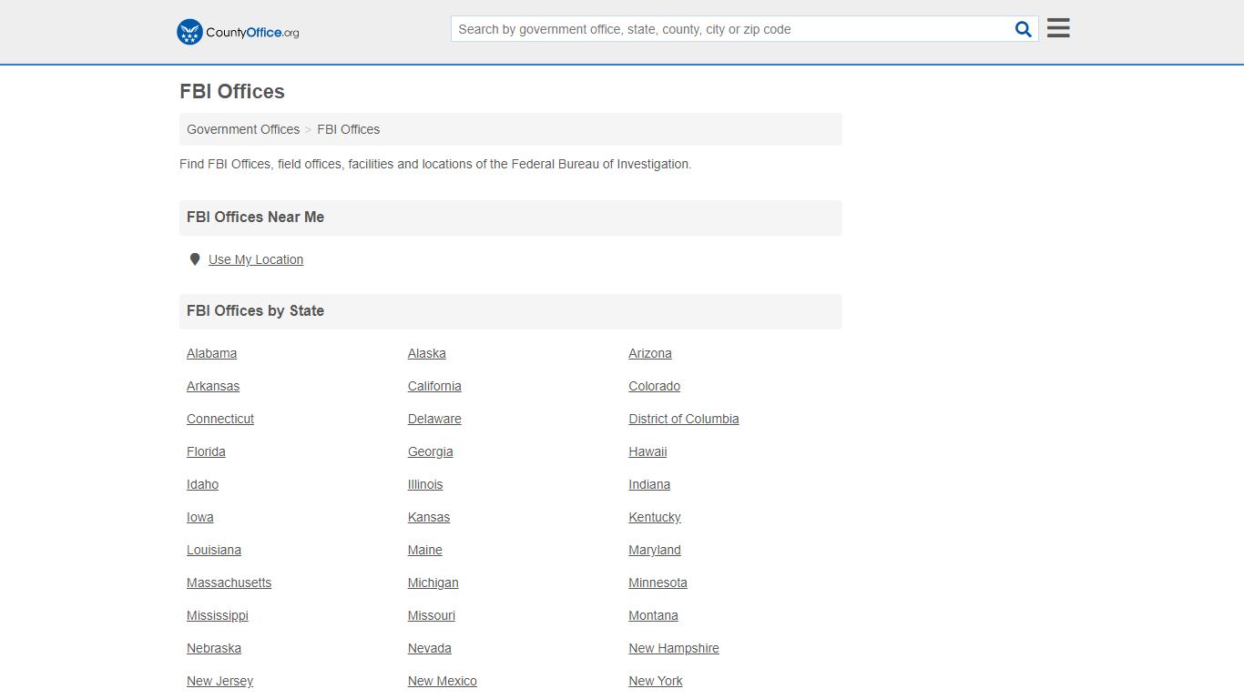View Nevada FBI offices

pos(430,648)
